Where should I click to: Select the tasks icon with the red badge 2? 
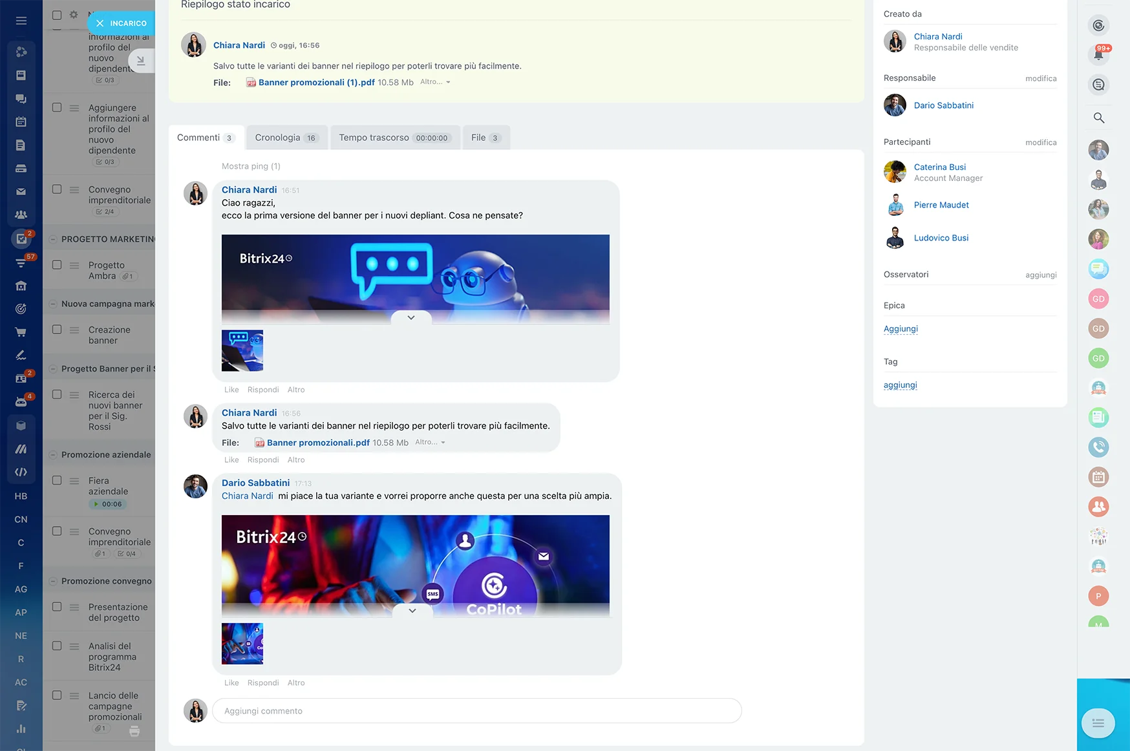coord(21,238)
